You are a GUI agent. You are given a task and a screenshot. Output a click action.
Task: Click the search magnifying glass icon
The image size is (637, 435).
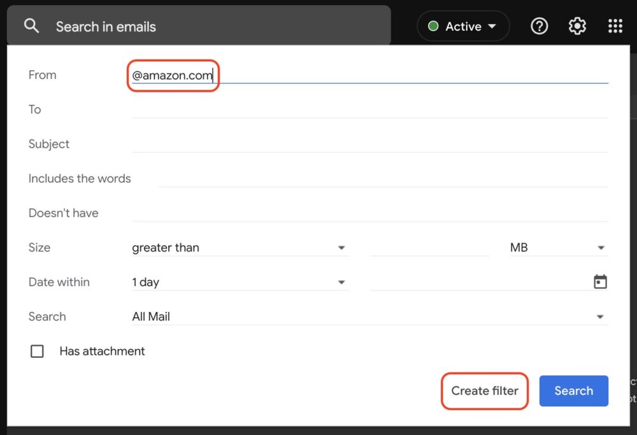point(31,26)
